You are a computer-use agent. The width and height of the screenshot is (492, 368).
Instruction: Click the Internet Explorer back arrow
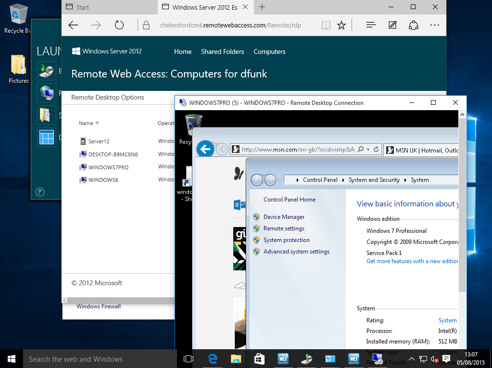[205, 149]
